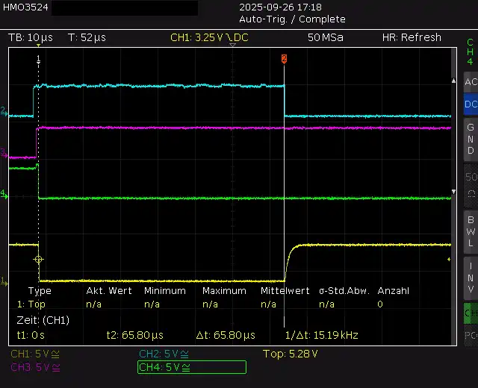This screenshot has width=478, height=388.
Task: Click the trigger position arrow at top
Action: (x=233, y=46)
